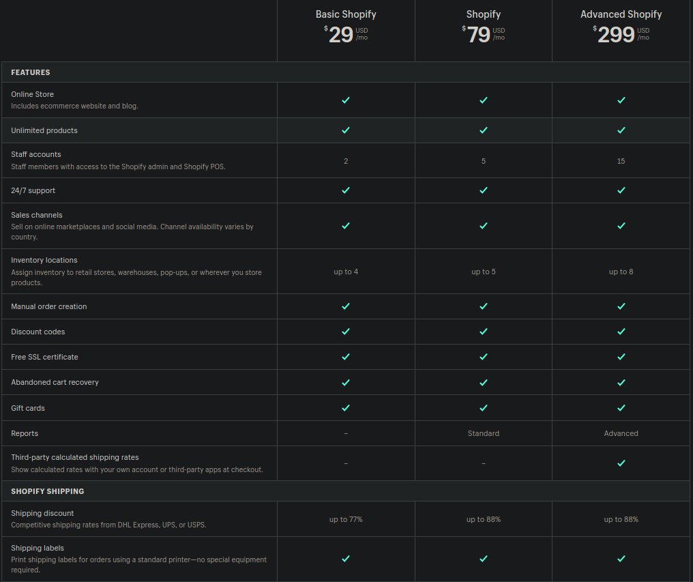The width and height of the screenshot is (693, 582).
Task: Click Sales channels checkmark in Shopify $79 column
Action: 484,226
